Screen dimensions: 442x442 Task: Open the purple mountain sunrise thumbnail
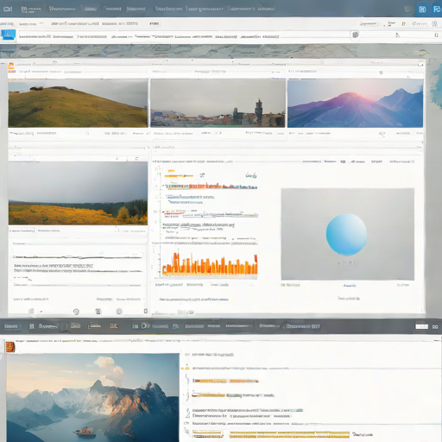(x=356, y=104)
